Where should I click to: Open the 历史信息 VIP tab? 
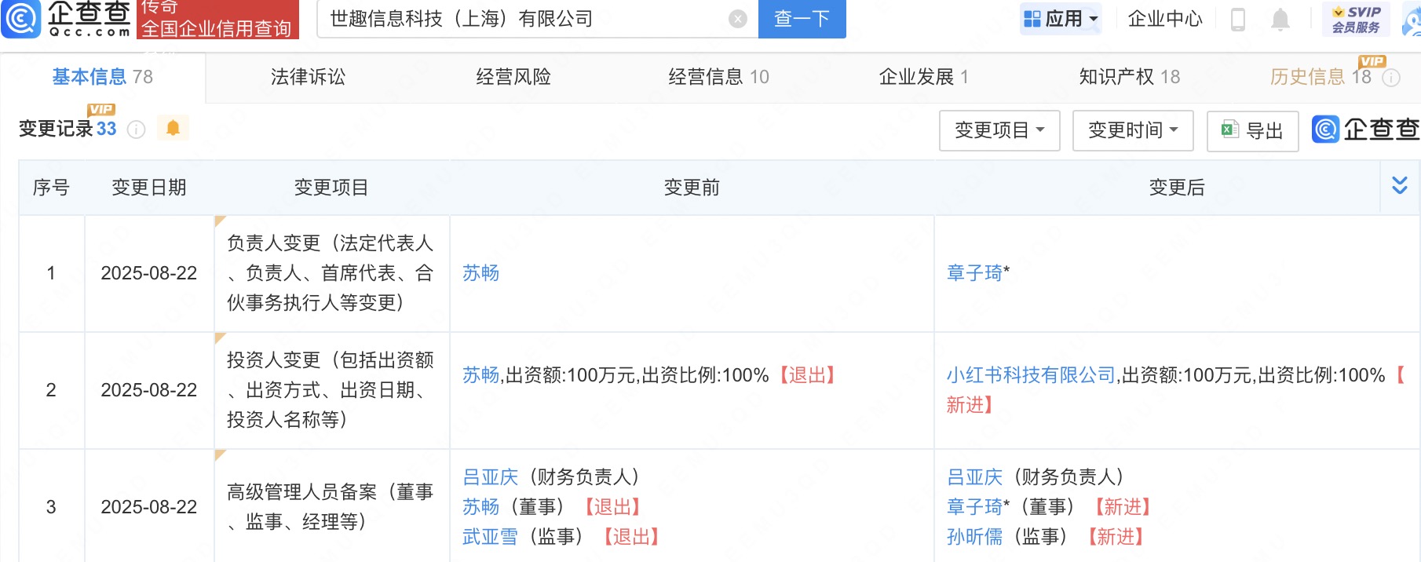pyautogui.click(x=1321, y=77)
